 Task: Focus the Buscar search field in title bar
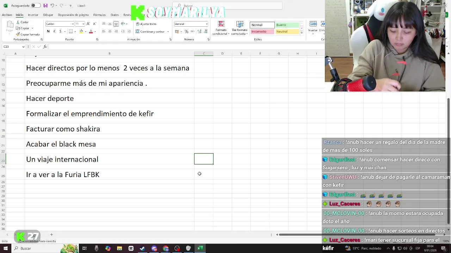228,6
